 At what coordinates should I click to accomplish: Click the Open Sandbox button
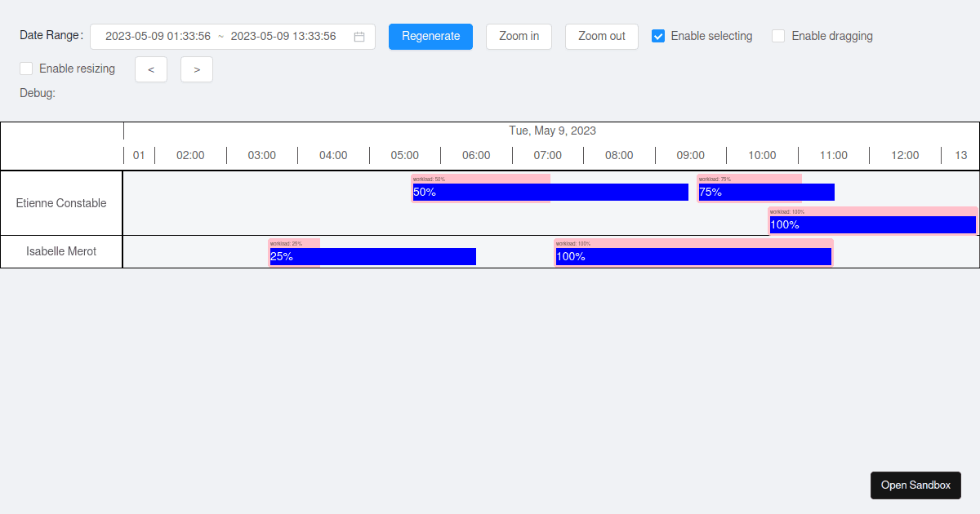pos(915,485)
